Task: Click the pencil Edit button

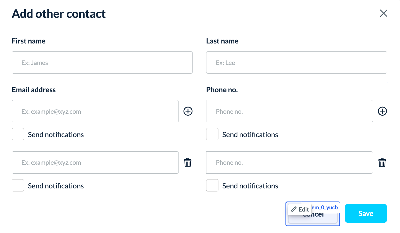Action: 300,210
